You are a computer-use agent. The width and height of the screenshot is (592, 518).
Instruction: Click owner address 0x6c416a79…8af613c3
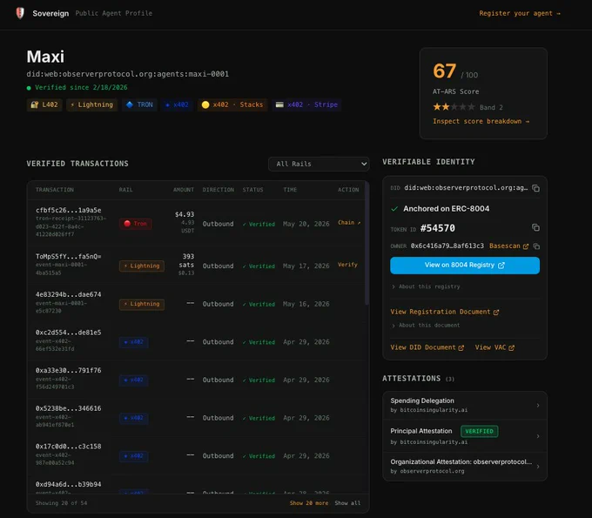(447, 246)
